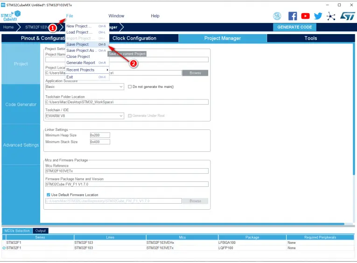The image size is (357, 263).
Task: Open the Application Structure Basic dropdown
Action: tap(84, 86)
